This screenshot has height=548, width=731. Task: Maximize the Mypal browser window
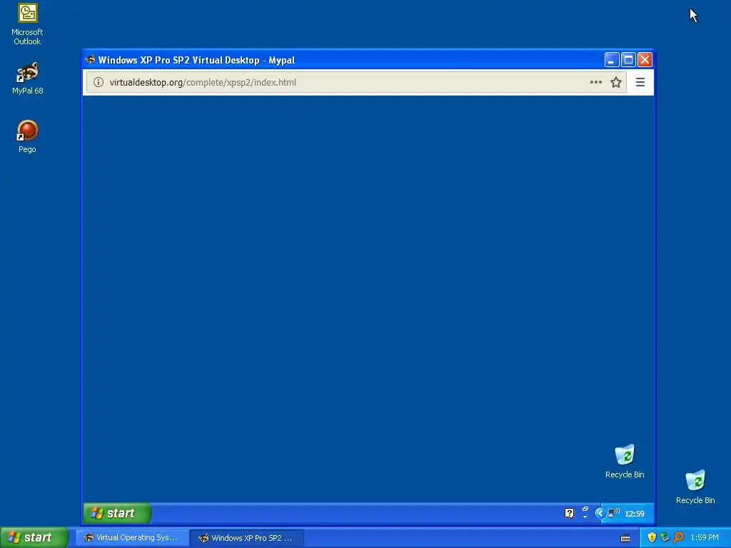pos(628,60)
